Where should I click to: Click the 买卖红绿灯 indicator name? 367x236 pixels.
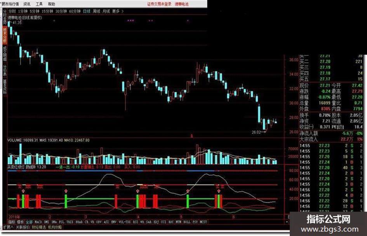[16, 167]
